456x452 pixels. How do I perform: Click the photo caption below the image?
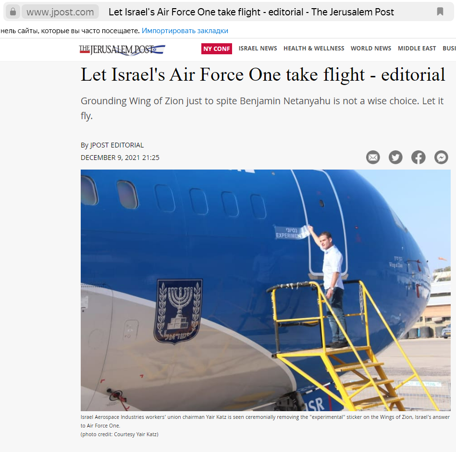click(265, 425)
